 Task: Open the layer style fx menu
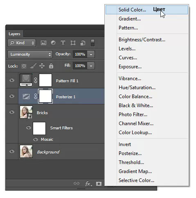[x=88, y=184]
